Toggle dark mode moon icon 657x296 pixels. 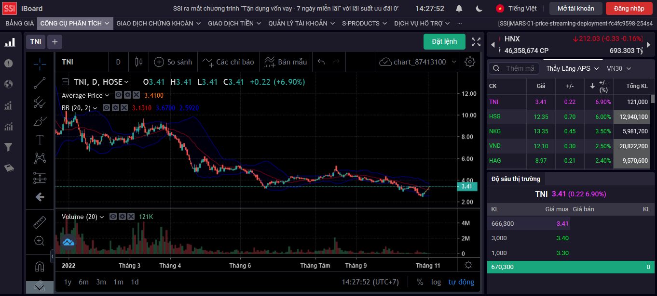coord(479,8)
